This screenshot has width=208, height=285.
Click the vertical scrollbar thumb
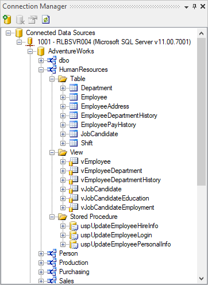click(x=201, y=111)
